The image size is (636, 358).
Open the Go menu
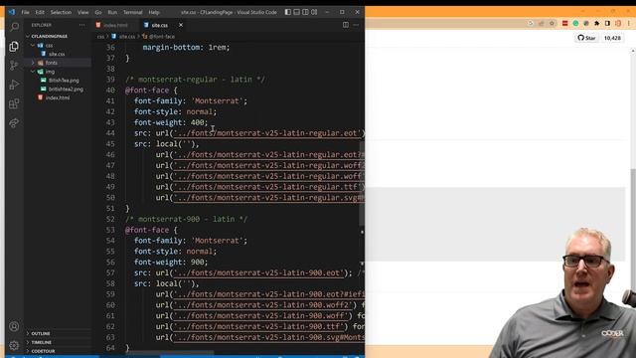point(98,12)
